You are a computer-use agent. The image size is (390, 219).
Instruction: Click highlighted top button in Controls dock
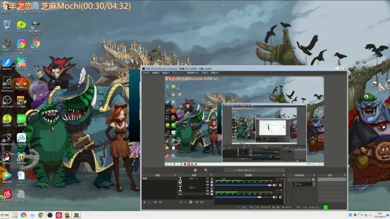pos(332,179)
